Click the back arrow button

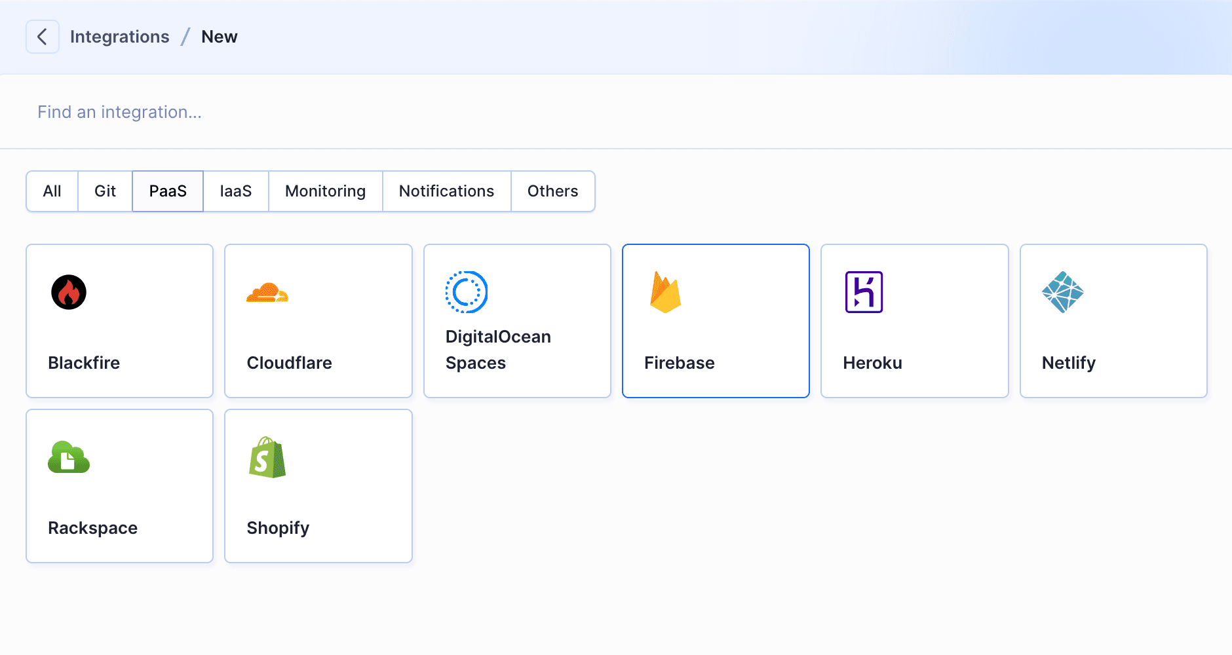tap(43, 37)
